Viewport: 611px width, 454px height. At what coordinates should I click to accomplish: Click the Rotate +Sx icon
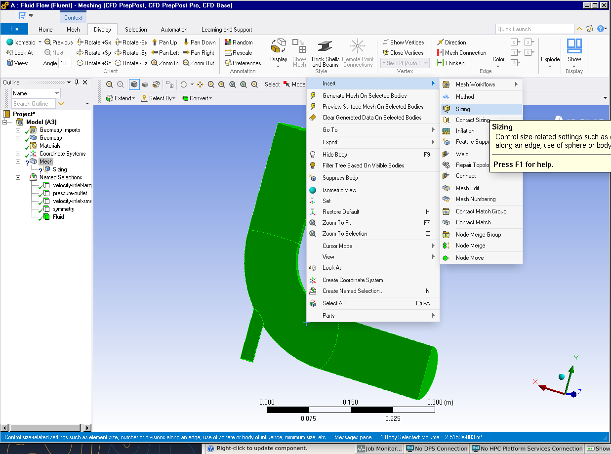click(x=81, y=42)
